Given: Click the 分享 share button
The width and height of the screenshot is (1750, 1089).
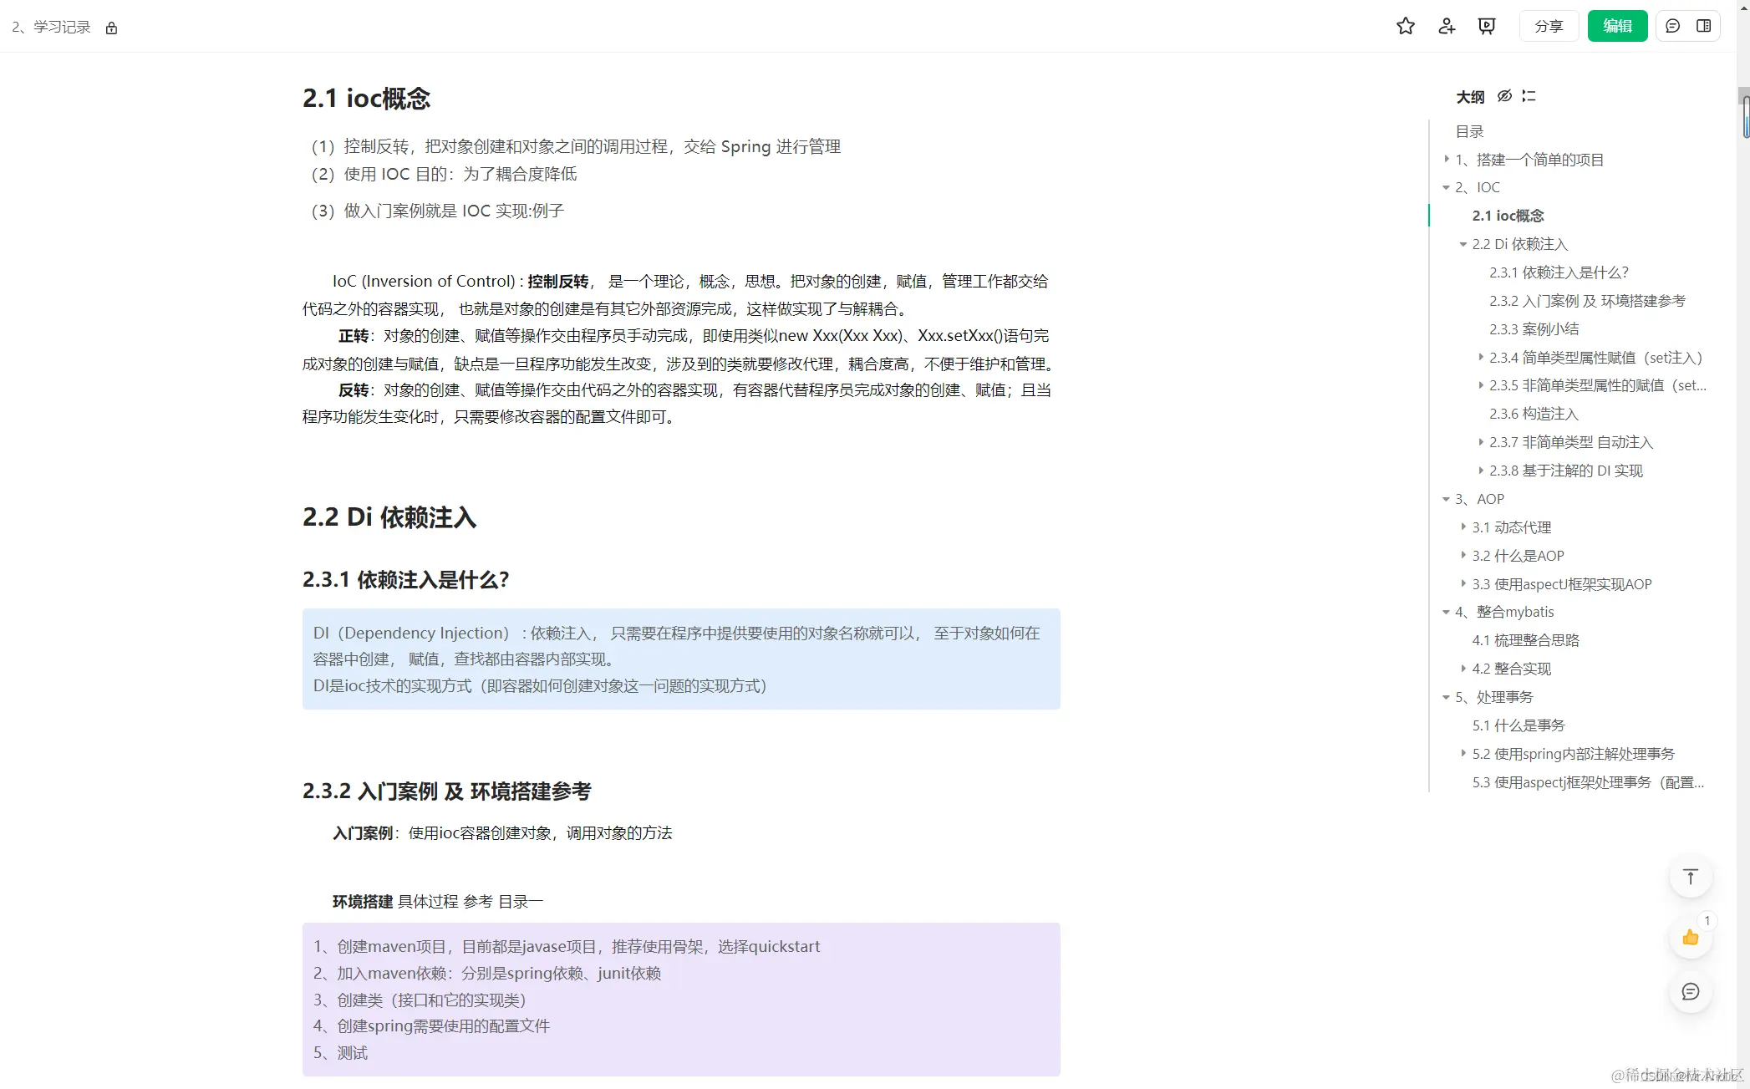Looking at the screenshot, I should point(1548,26).
